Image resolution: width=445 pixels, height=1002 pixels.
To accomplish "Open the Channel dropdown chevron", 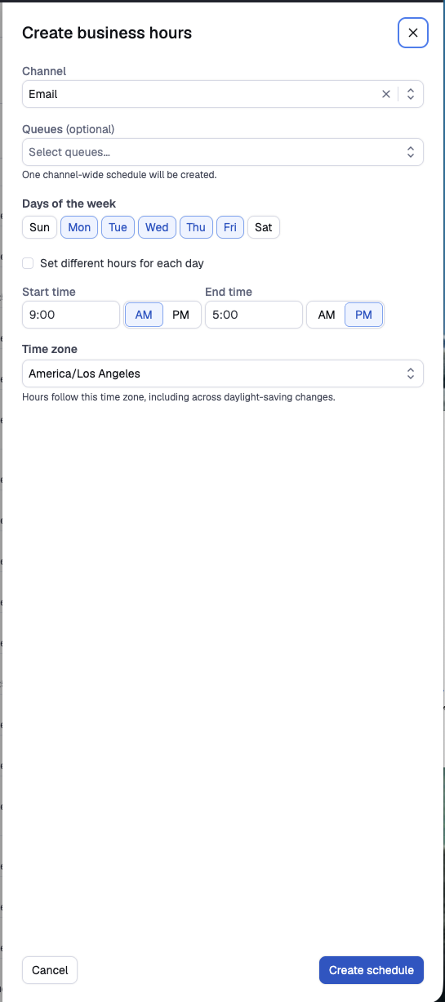I will 411,94.
